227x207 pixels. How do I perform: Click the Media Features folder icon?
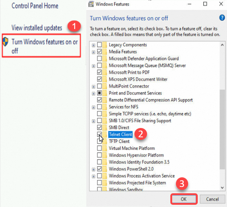click(x=104, y=52)
